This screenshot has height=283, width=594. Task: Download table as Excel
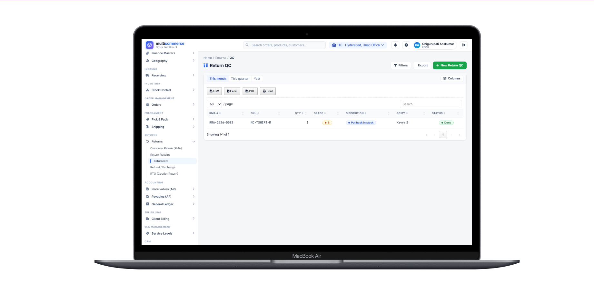[232, 91]
